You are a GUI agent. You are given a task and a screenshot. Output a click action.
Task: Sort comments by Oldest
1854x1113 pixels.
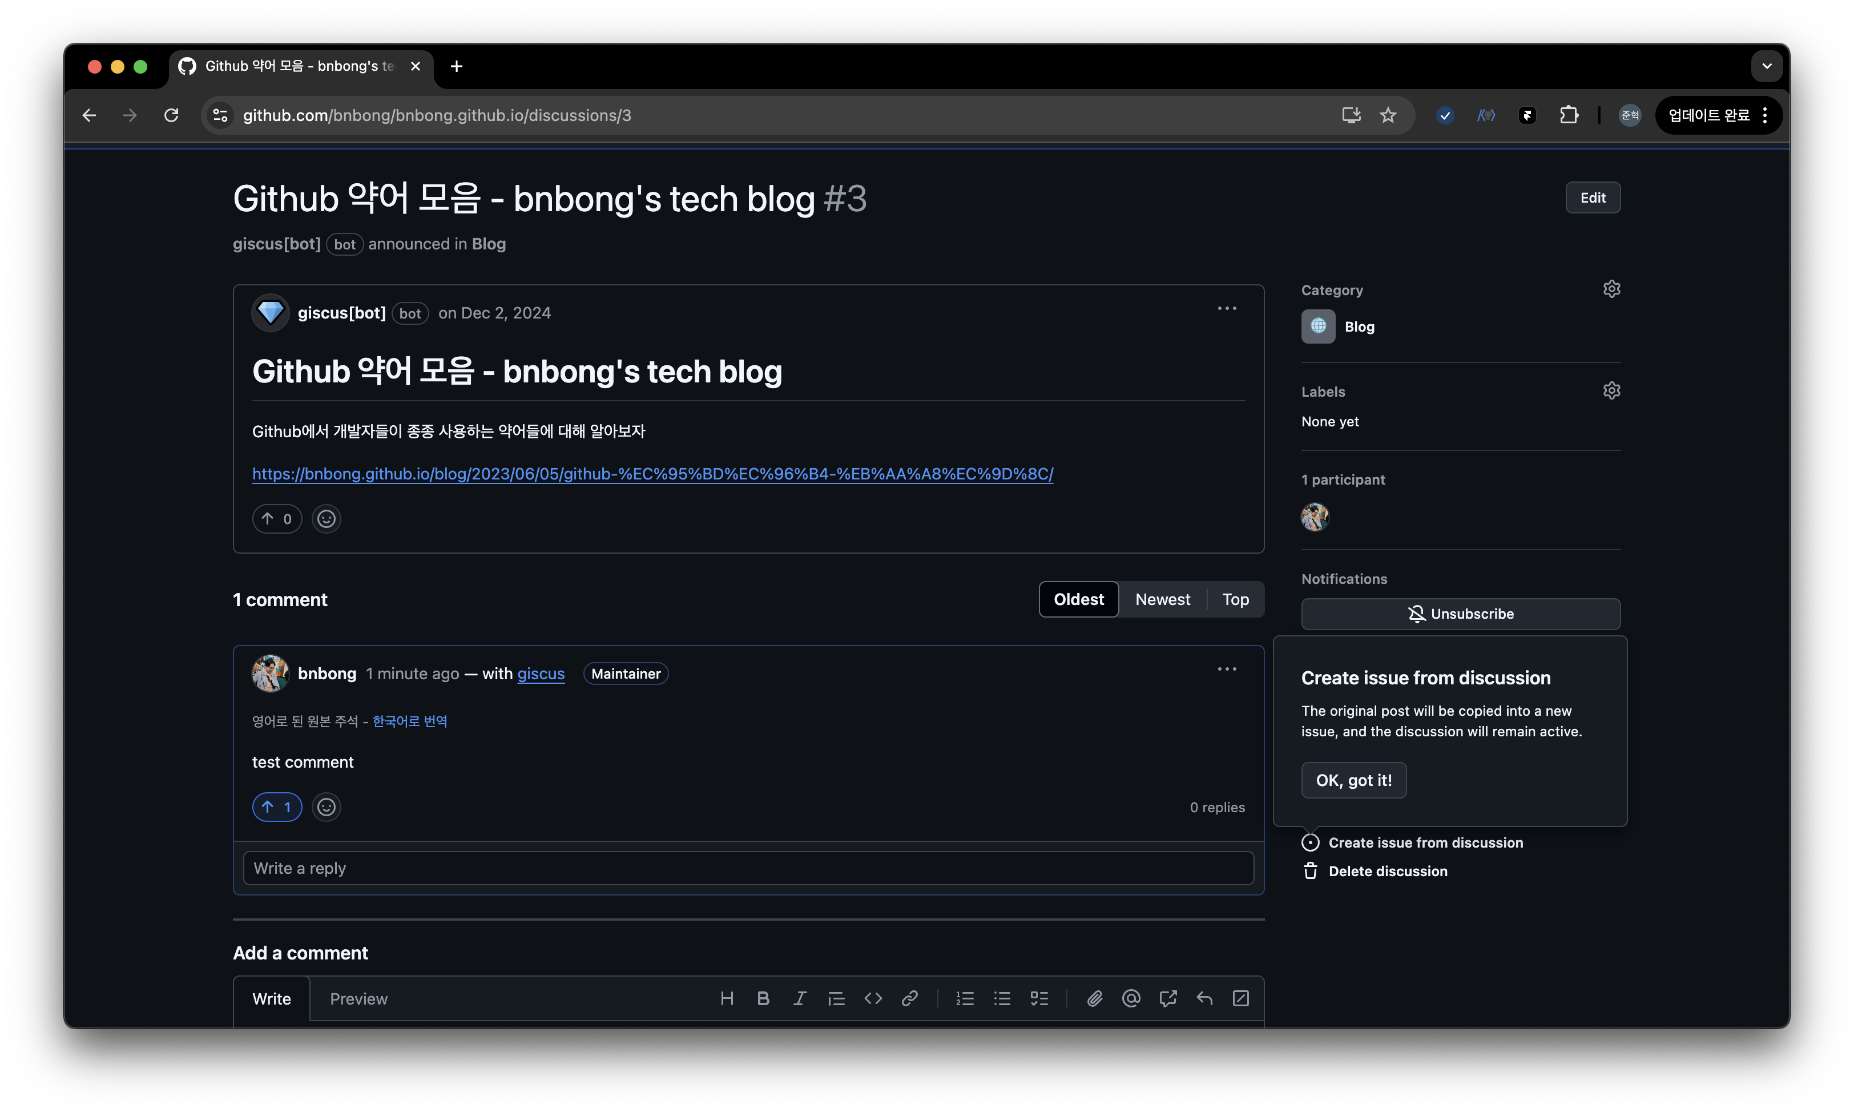click(1078, 599)
